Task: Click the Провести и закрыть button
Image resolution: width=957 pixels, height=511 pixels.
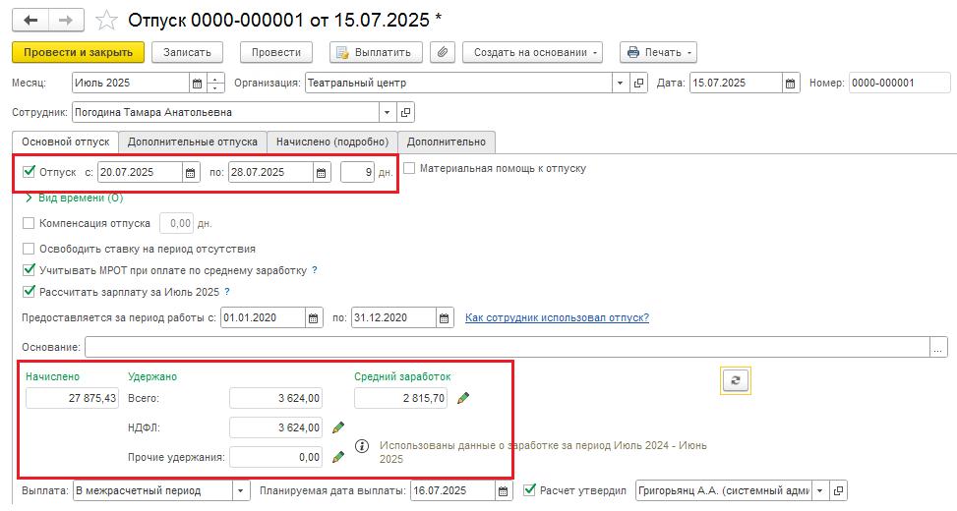Action: tap(78, 52)
